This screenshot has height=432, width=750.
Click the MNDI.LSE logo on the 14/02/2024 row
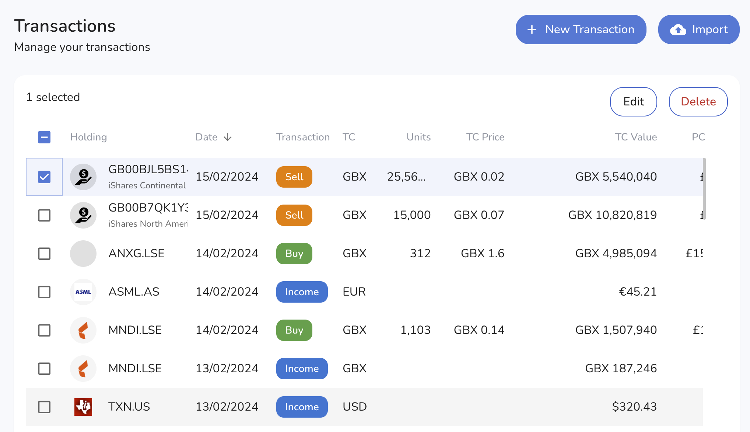coord(83,330)
